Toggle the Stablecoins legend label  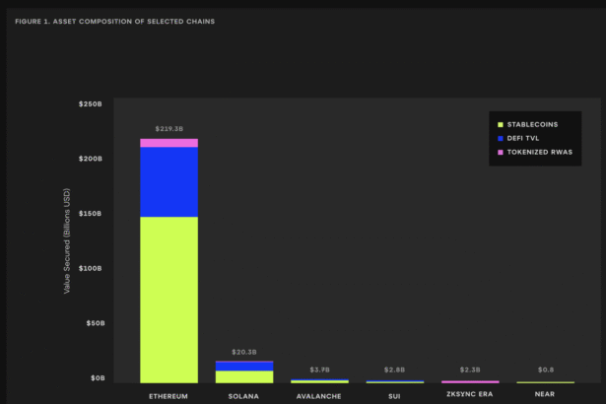pos(533,125)
